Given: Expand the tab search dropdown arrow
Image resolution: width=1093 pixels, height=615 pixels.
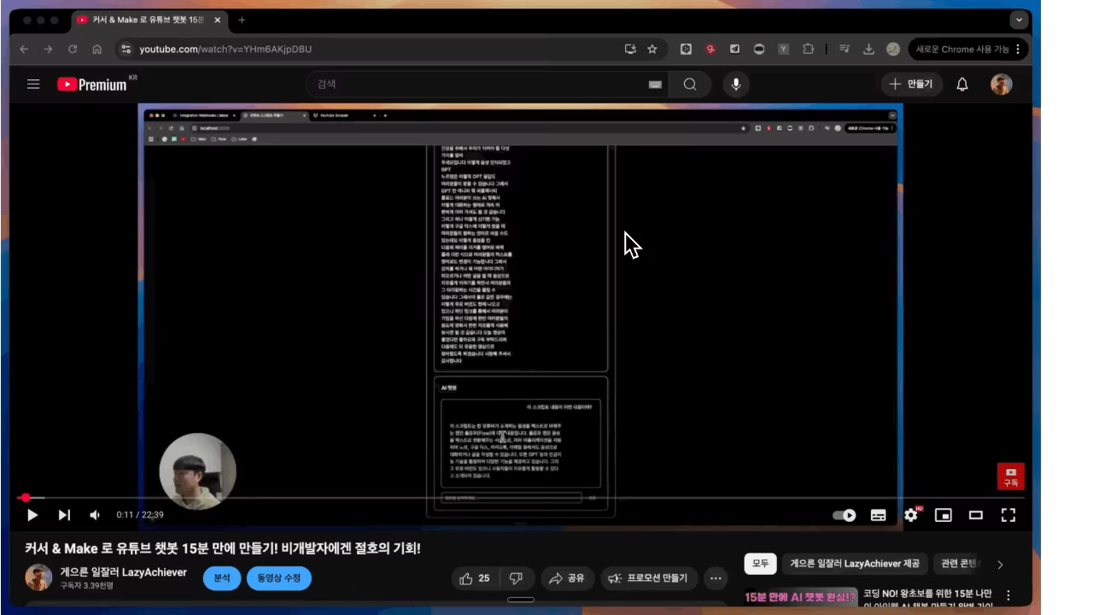Looking at the screenshot, I should [x=1019, y=20].
